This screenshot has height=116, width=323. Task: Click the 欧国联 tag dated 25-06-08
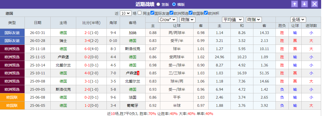[12, 97]
